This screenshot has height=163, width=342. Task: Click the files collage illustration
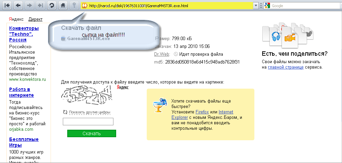pos(288,35)
